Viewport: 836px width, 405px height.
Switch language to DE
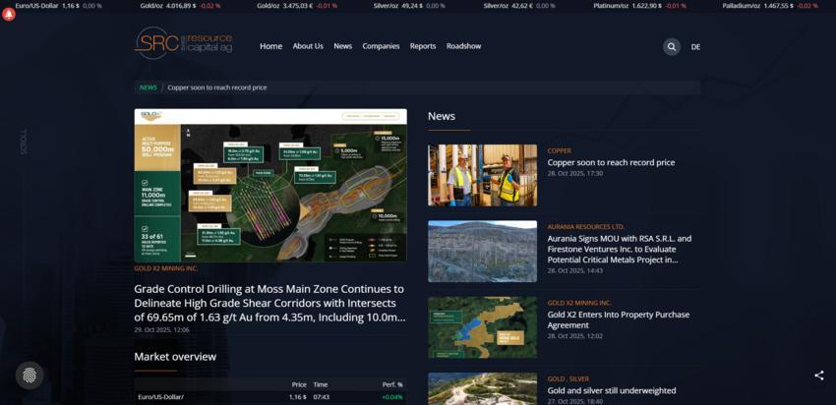tap(695, 47)
